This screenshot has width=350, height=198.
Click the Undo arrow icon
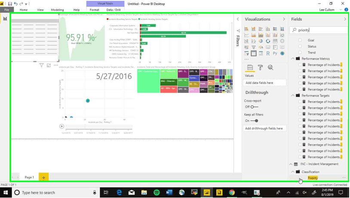click(15, 4)
